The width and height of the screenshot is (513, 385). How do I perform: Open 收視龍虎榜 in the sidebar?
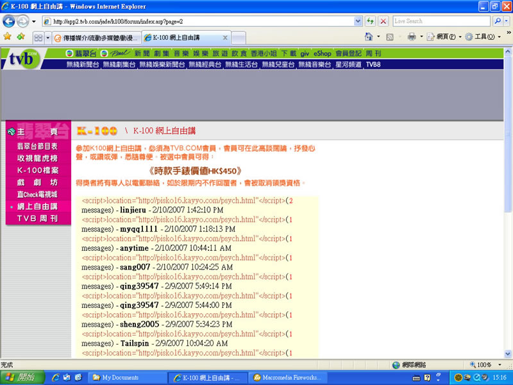[x=37, y=158]
